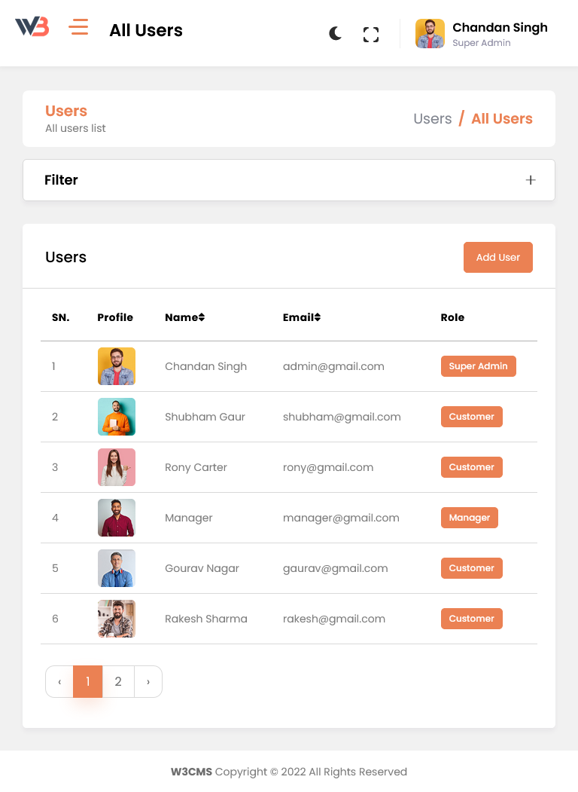Open the Chandan Singh account dropdown
Screen dimensions: 578x792
500,34
